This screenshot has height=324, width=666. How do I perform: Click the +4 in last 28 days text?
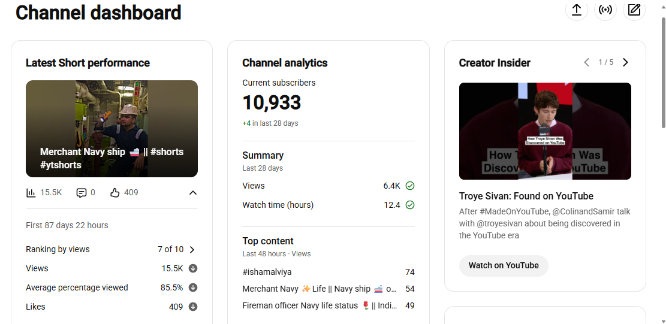(x=270, y=123)
